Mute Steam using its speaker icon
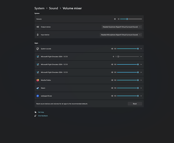Viewport: 174px width, 143px height. pyautogui.click(x=112, y=88)
